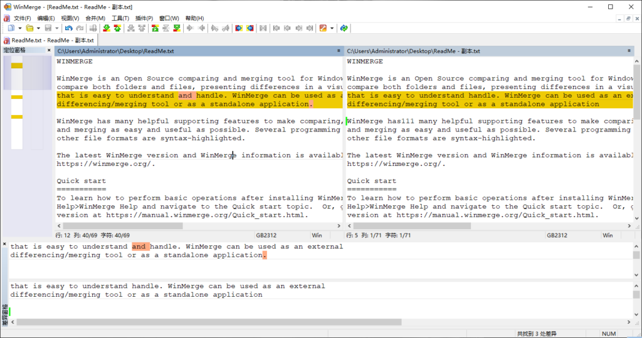Refresh the comparison using the toolbar icon
The image size is (642, 338).
(344, 28)
